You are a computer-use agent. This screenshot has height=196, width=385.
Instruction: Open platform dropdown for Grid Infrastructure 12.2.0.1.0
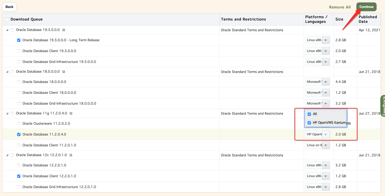[326, 187]
